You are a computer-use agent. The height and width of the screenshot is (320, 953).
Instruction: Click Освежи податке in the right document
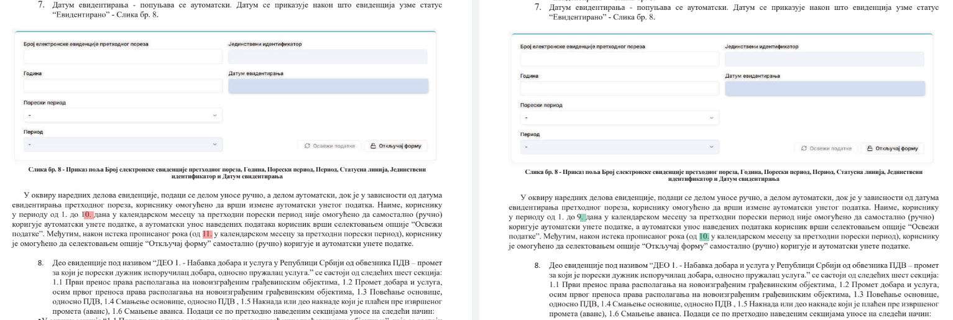click(x=826, y=149)
